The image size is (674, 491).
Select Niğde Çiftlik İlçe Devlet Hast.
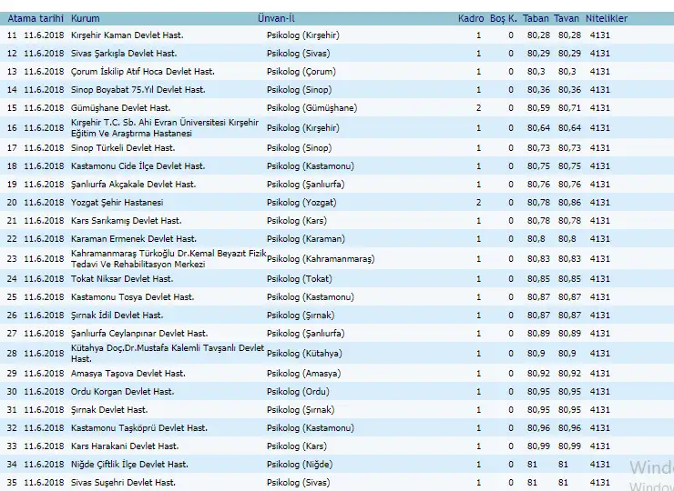tap(129, 464)
